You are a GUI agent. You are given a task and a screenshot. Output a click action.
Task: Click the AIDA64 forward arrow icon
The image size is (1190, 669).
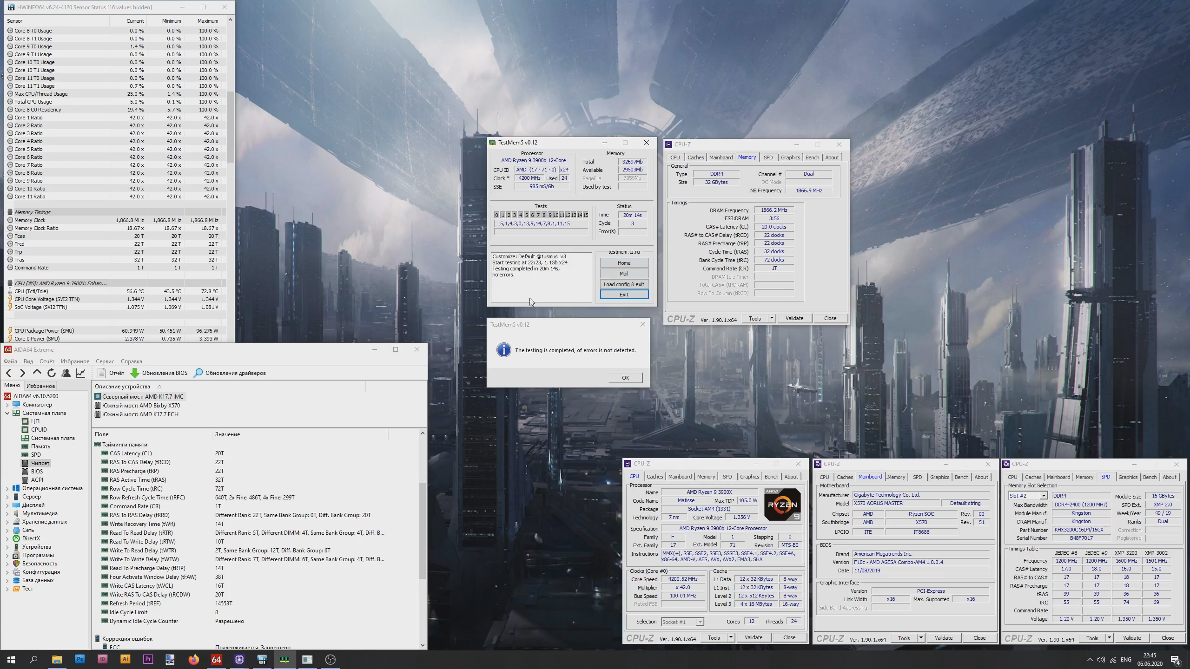tap(22, 373)
